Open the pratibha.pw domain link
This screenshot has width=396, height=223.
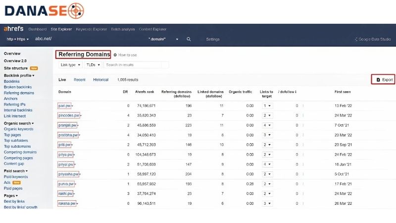click(68, 135)
